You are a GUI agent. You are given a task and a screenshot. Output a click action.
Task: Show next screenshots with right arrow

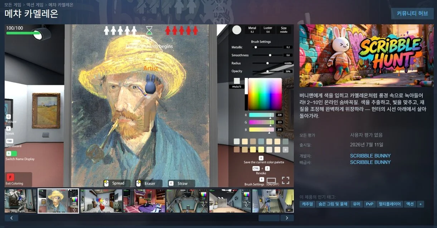tap(287, 218)
